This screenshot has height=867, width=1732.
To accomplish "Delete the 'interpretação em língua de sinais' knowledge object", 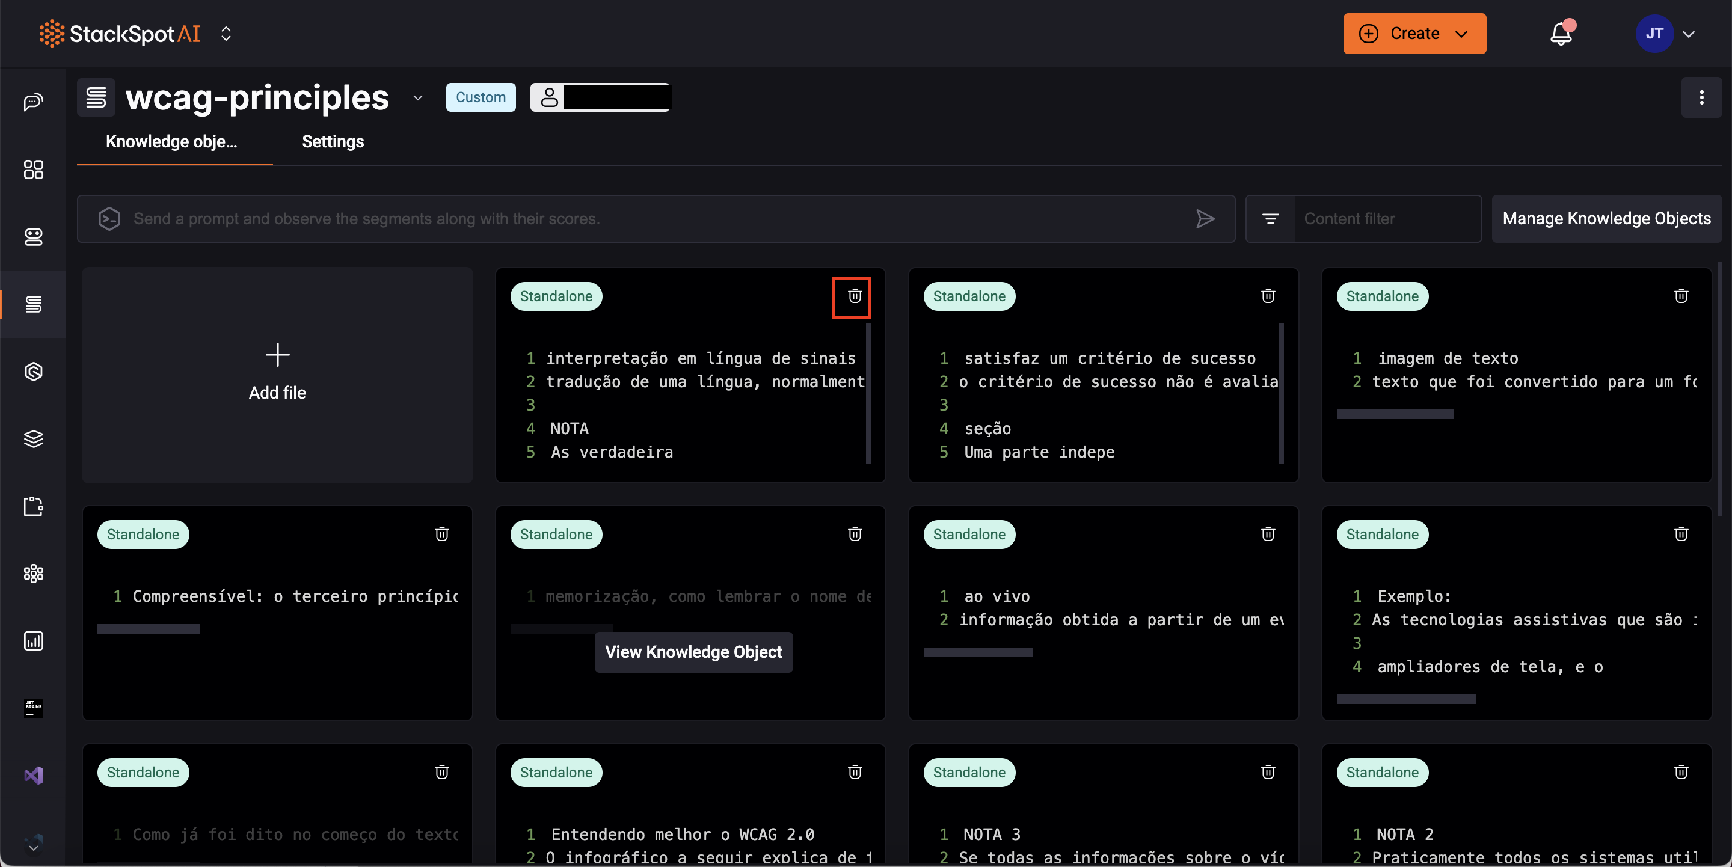I will click(854, 296).
